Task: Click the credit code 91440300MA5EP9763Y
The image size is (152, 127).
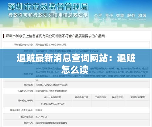Action: (53, 104)
